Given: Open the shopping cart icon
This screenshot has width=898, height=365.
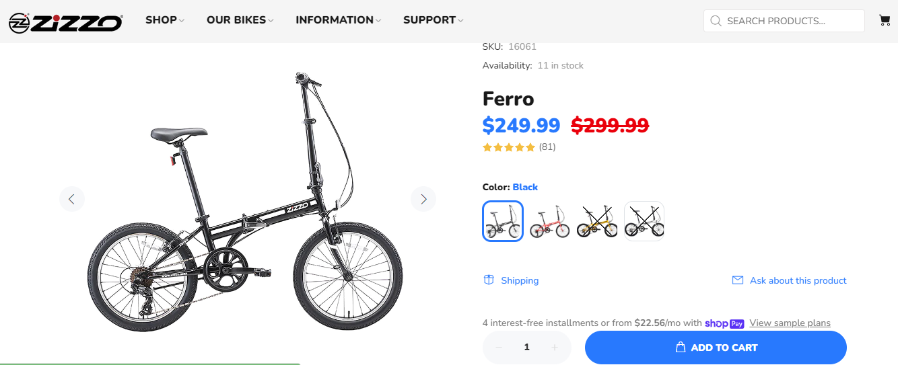Looking at the screenshot, I should 885,20.
